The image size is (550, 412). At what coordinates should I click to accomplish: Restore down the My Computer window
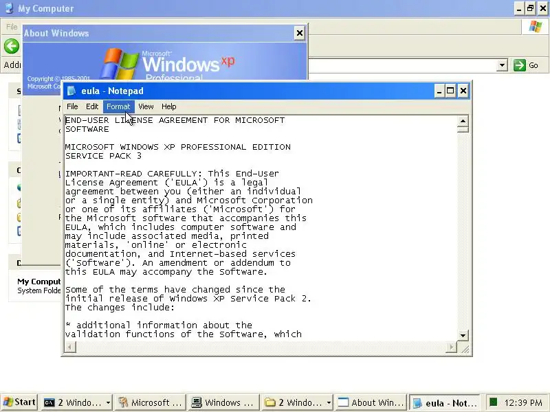click(530, 8)
